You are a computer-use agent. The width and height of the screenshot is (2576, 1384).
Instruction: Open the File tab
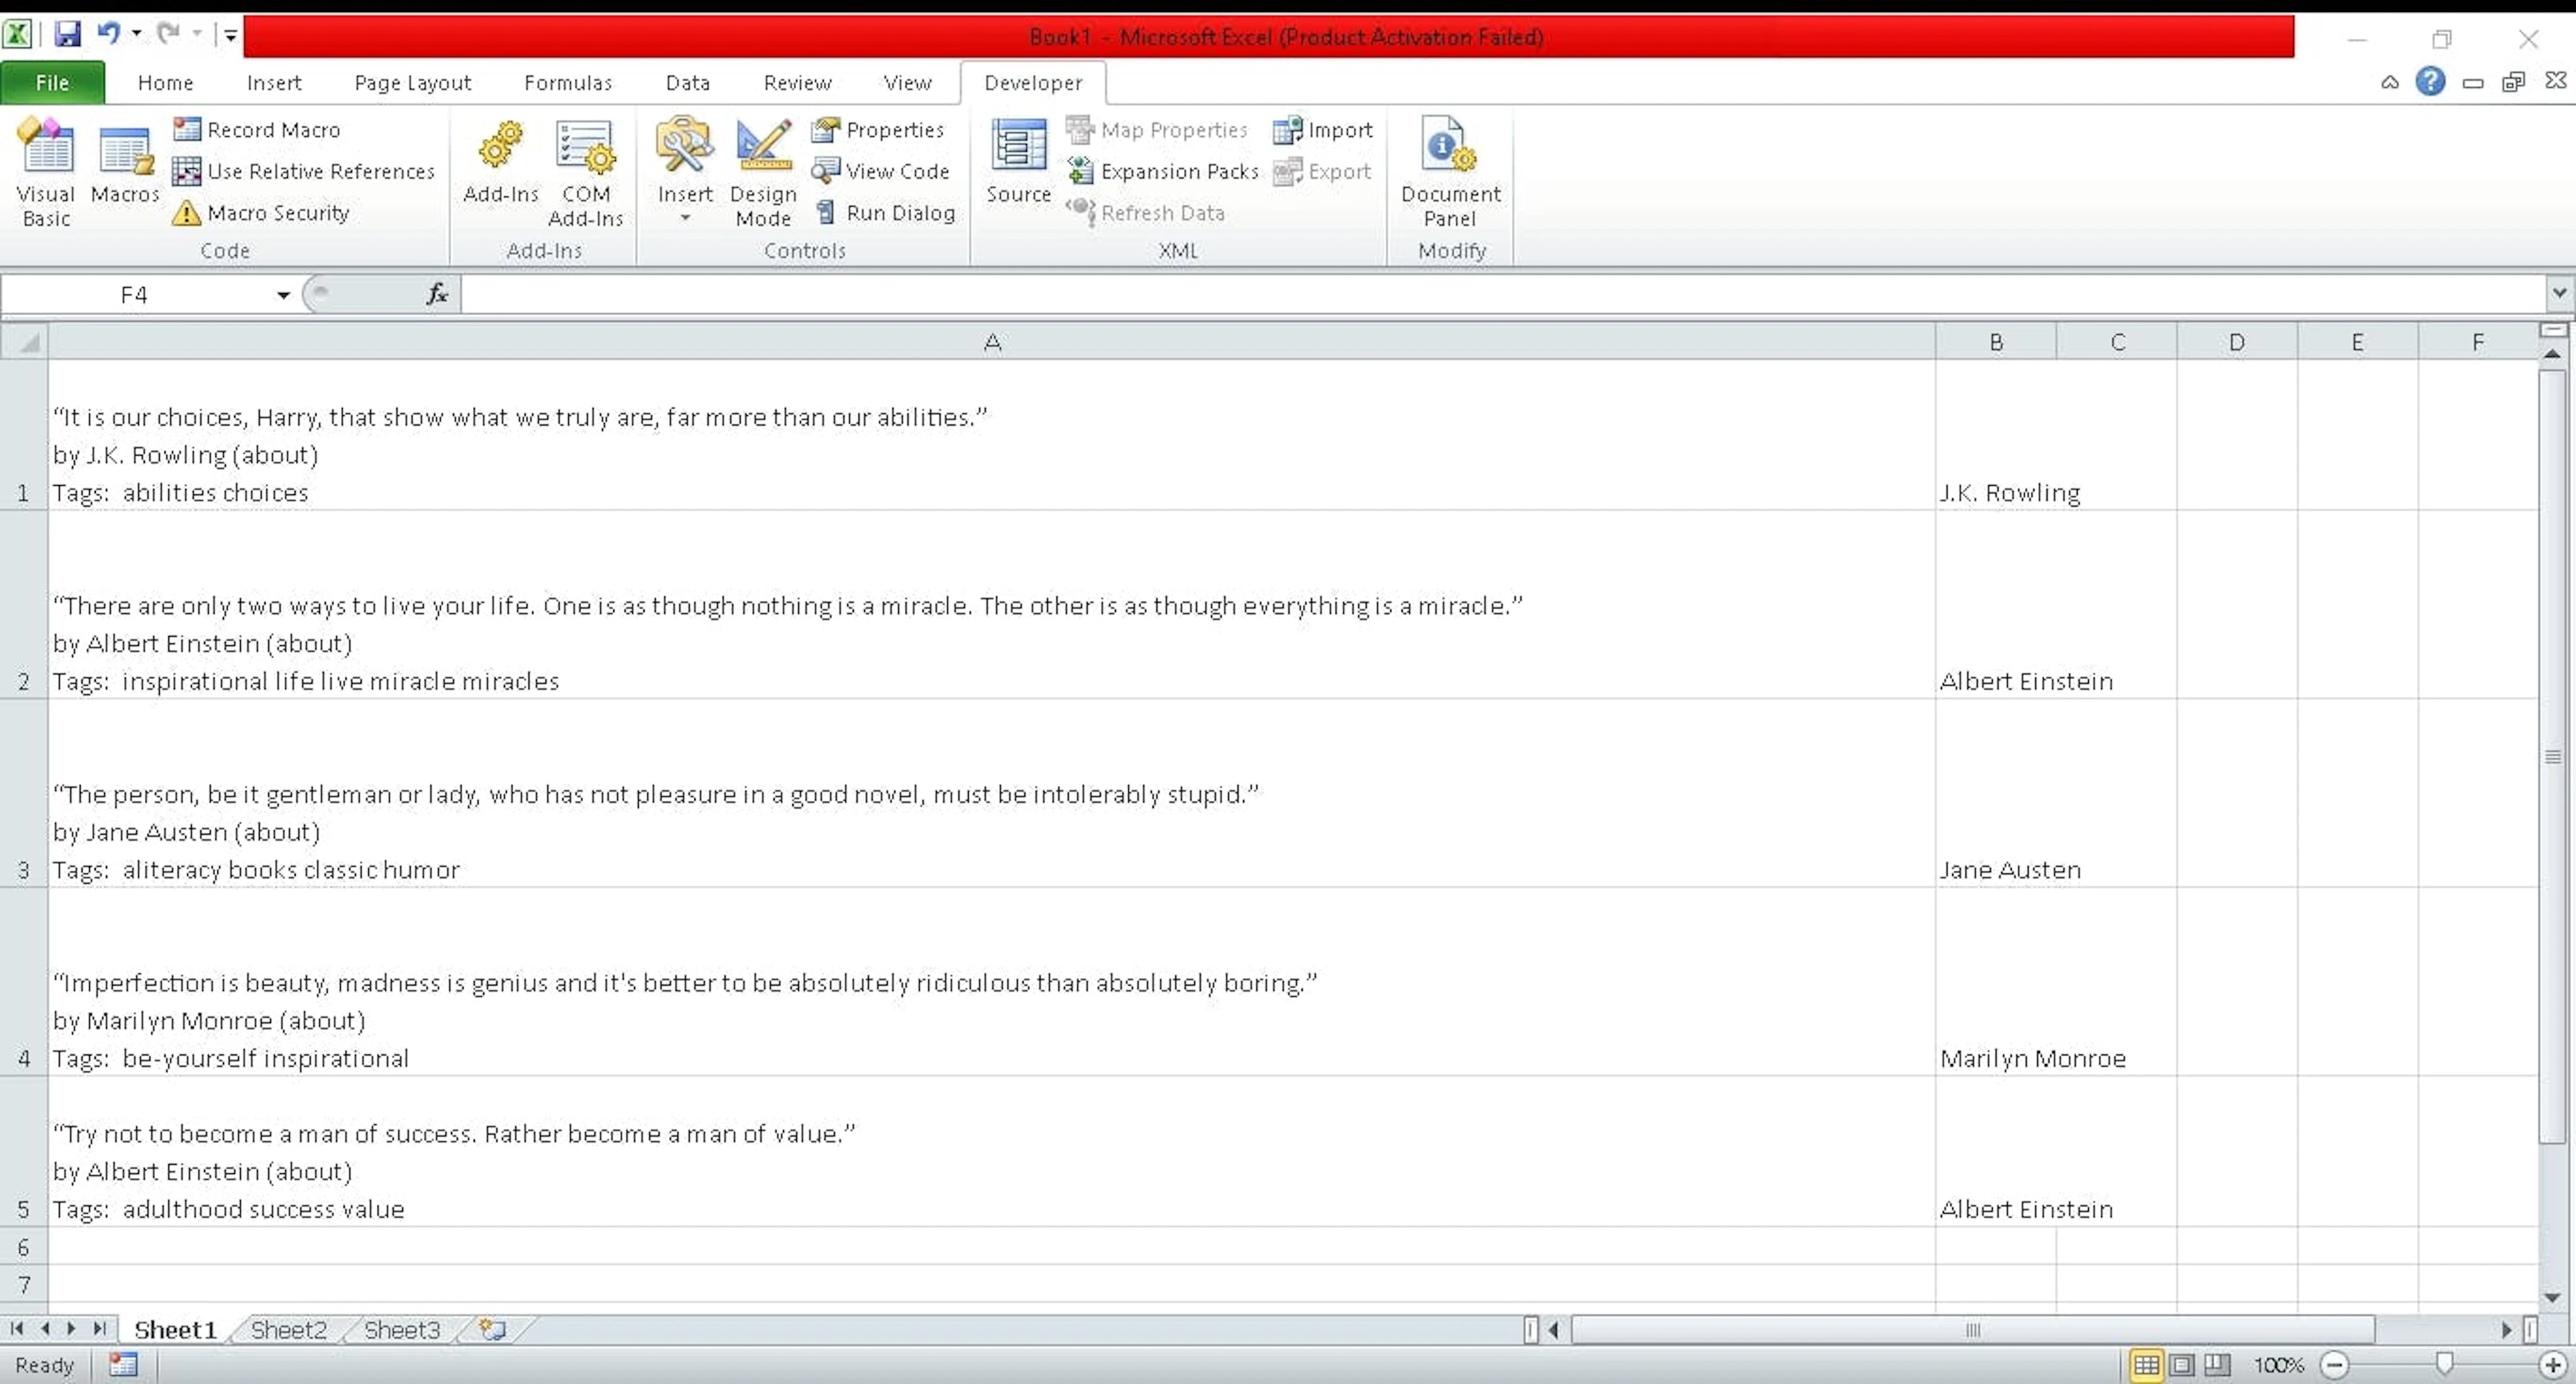(52, 83)
